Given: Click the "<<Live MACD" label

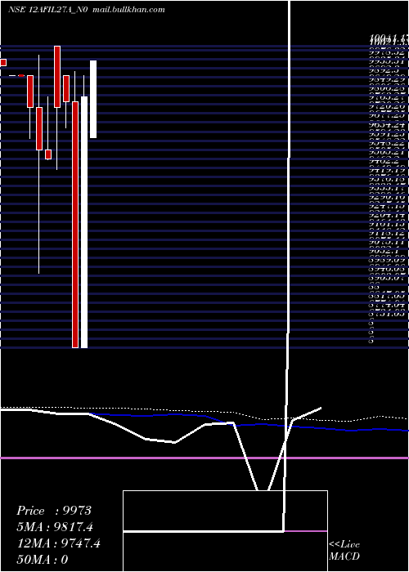Looking at the screenshot, I should (344, 551).
